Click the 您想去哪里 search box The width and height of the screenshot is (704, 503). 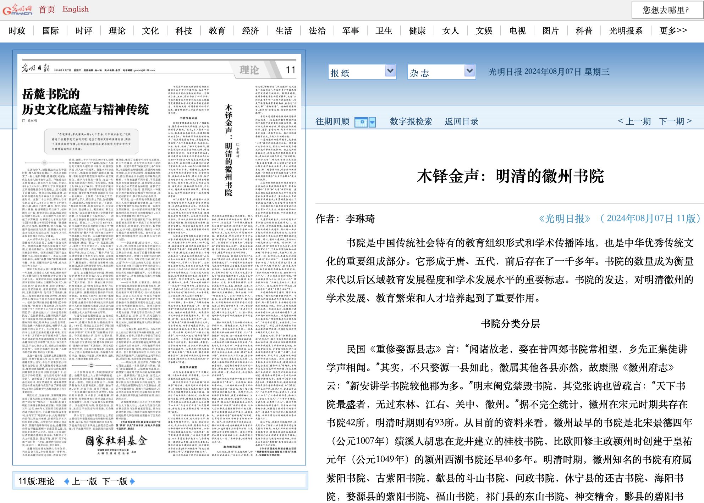point(667,10)
